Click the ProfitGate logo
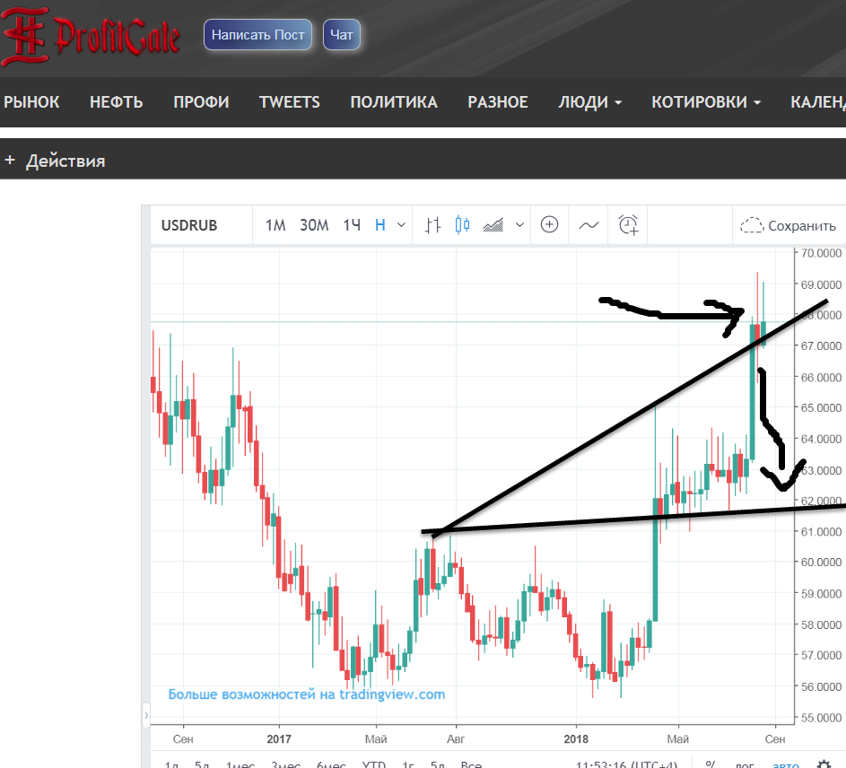846x768 pixels. tap(91, 37)
